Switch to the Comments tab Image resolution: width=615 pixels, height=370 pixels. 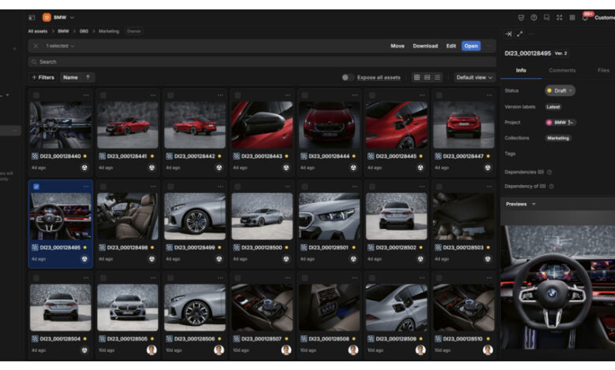[562, 70]
